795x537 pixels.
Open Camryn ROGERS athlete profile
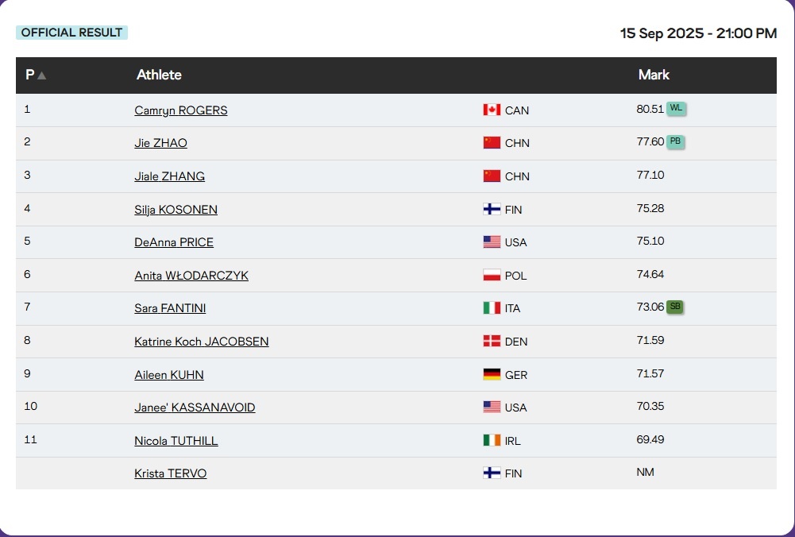pyautogui.click(x=181, y=110)
